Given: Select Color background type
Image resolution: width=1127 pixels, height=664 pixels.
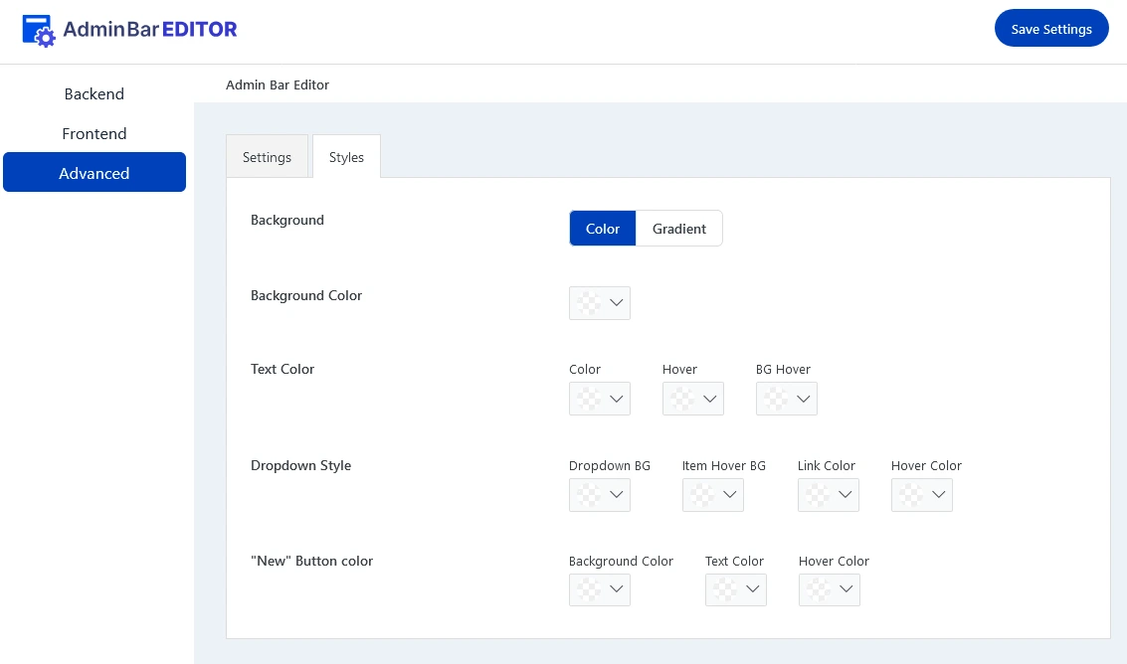Looking at the screenshot, I should click(x=603, y=229).
